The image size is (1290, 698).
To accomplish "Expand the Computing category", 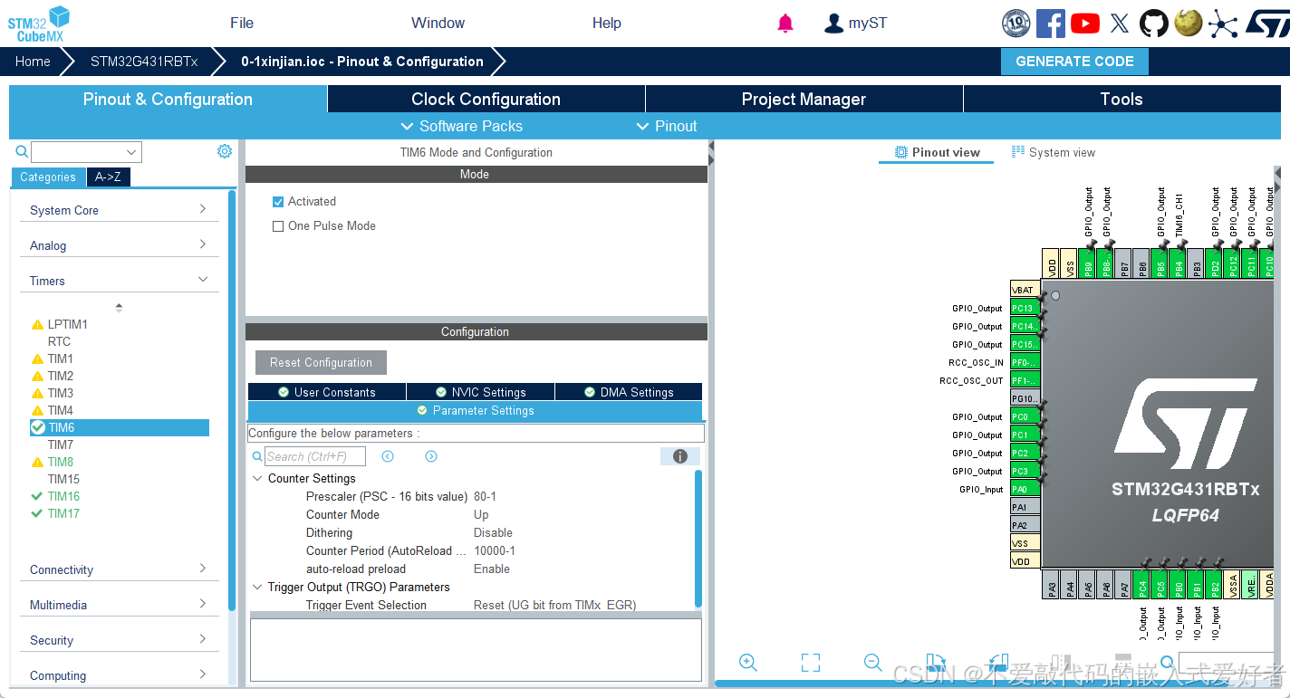I will pos(120,675).
